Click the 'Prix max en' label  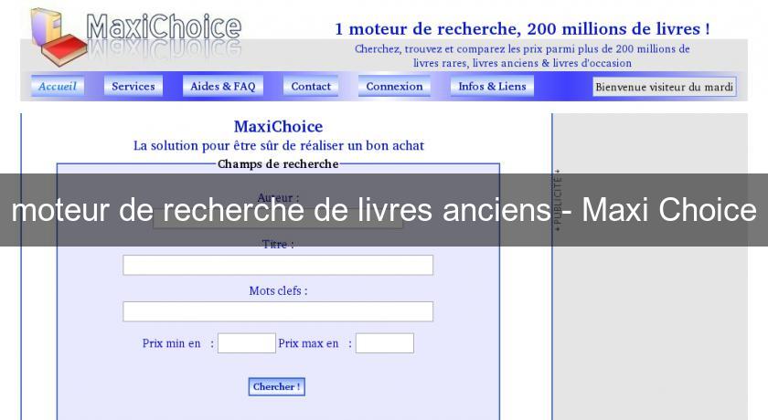click(309, 343)
